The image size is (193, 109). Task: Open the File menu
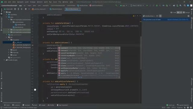[x=5, y=2]
